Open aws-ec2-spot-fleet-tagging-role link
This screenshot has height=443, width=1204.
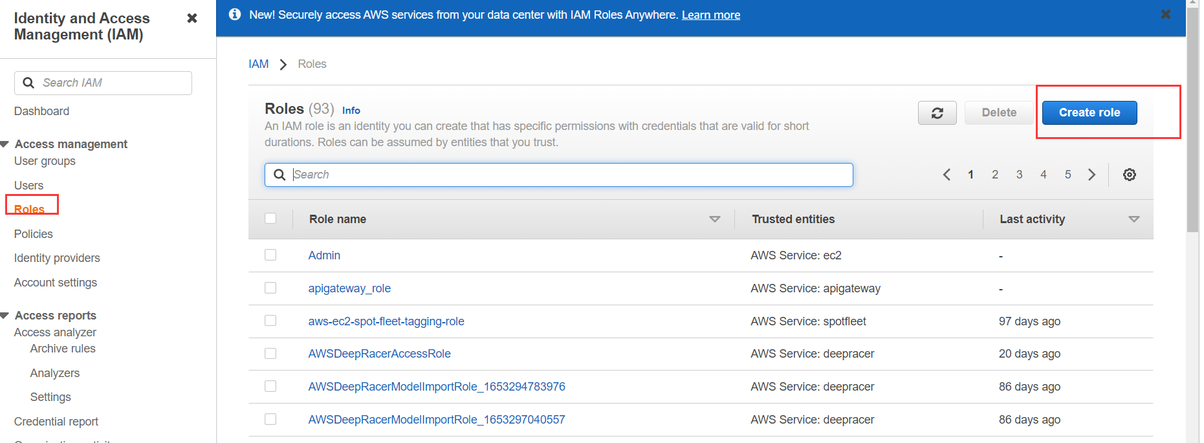386,321
